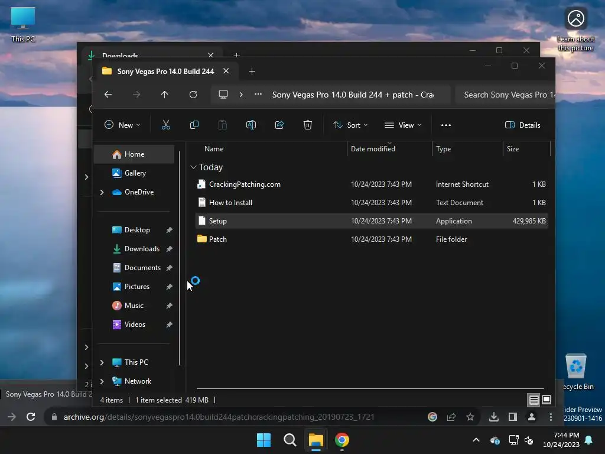Sort by Name column header
The height and width of the screenshot is (454, 605).
(x=214, y=149)
